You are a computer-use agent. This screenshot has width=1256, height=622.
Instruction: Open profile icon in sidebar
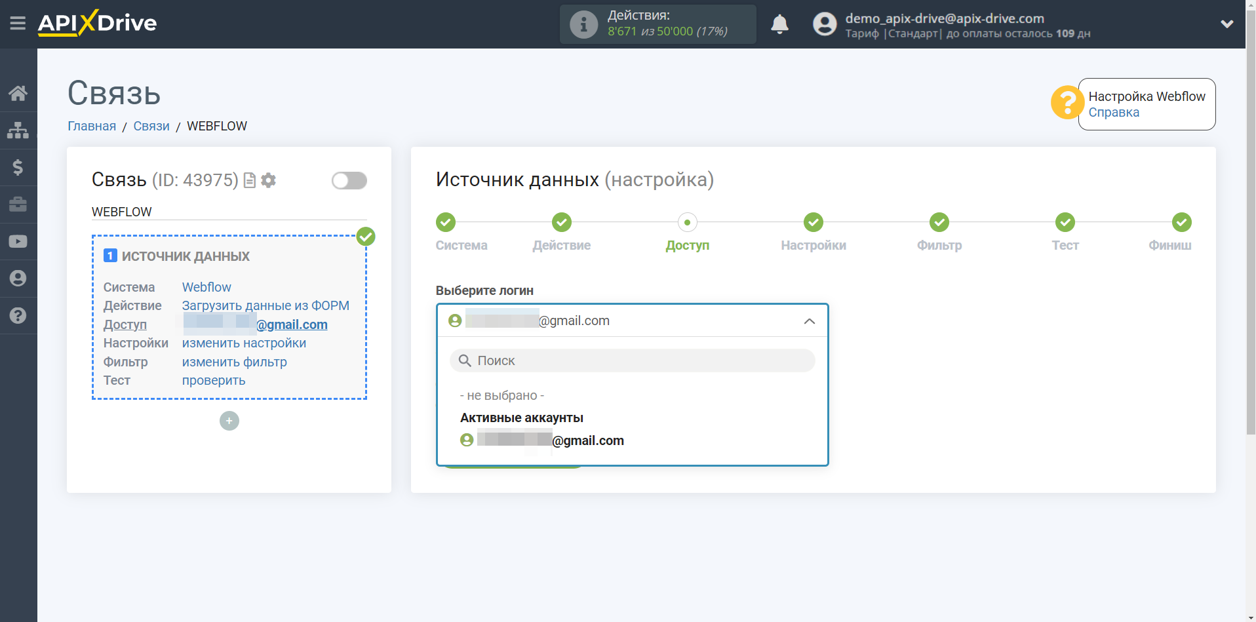(x=18, y=279)
